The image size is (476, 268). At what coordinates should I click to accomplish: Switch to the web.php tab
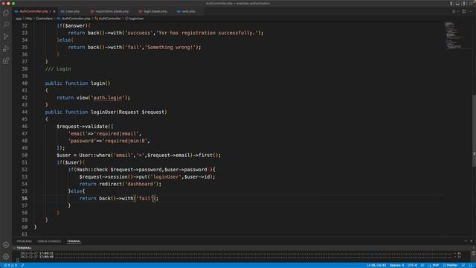pyautogui.click(x=188, y=11)
